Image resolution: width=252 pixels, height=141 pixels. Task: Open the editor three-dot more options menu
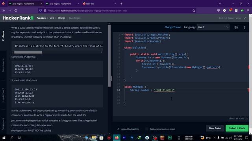(x=244, y=27)
